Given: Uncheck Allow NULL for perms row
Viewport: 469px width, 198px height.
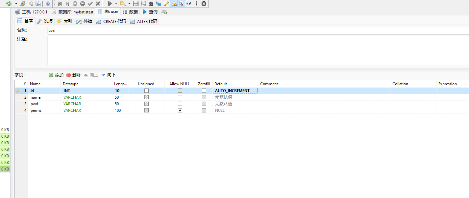Looking at the screenshot, I should coord(180,110).
